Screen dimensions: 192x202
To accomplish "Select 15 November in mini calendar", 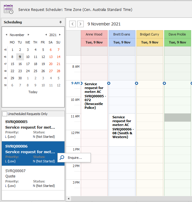I will coord(12,64).
